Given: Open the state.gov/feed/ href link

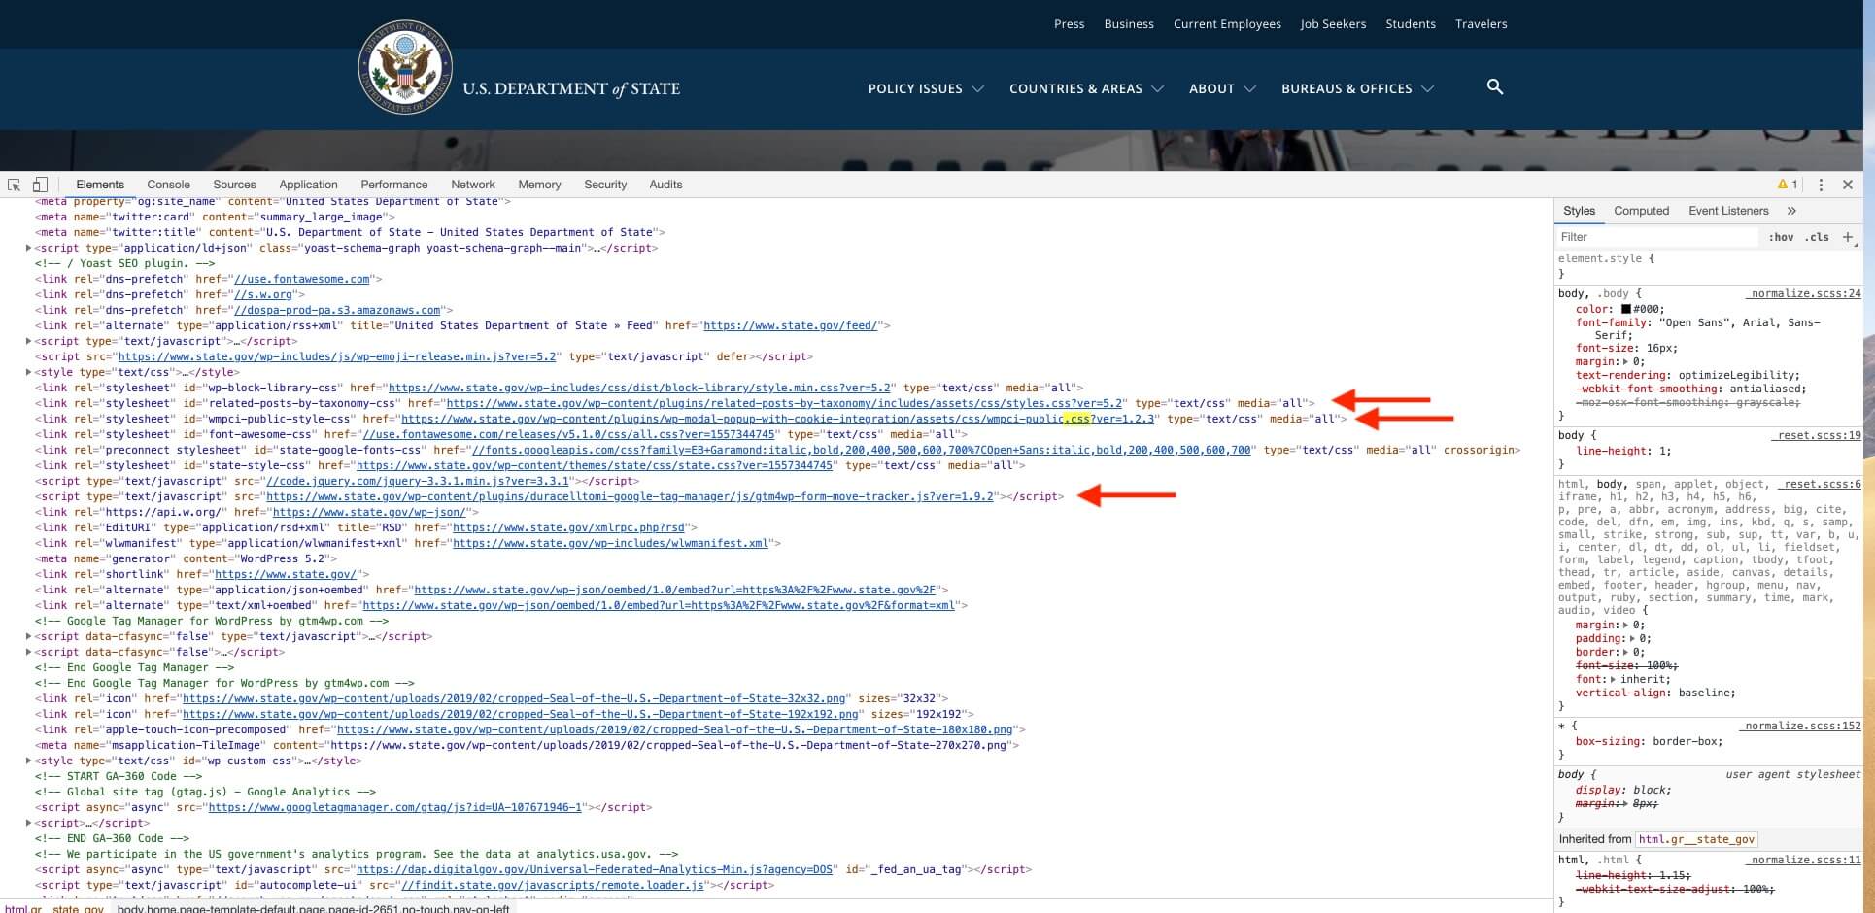Looking at the screenshot, I should [x=790, y=325].
